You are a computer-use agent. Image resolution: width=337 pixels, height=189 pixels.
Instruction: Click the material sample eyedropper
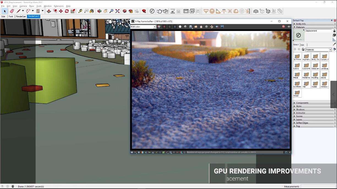coord(334,44)
